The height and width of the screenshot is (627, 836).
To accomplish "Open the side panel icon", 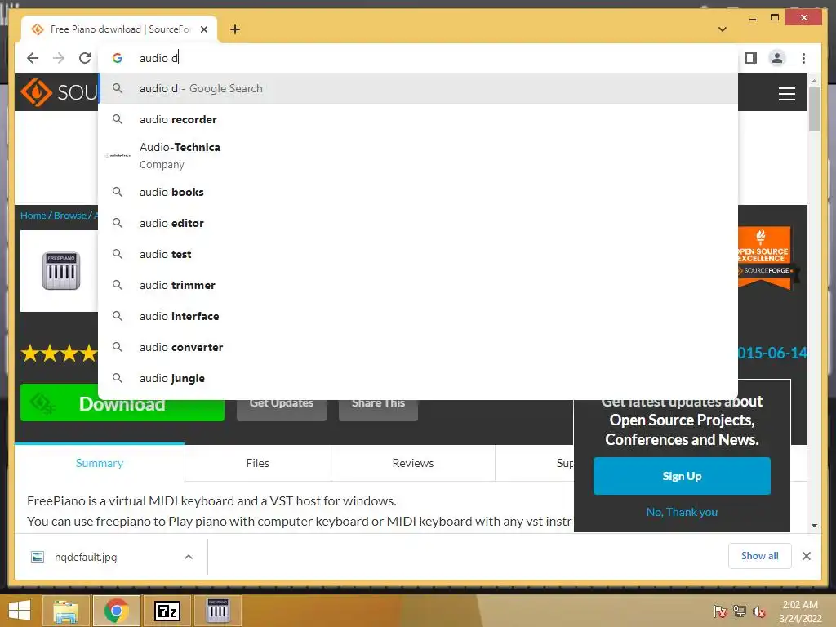I will point(751,58).
